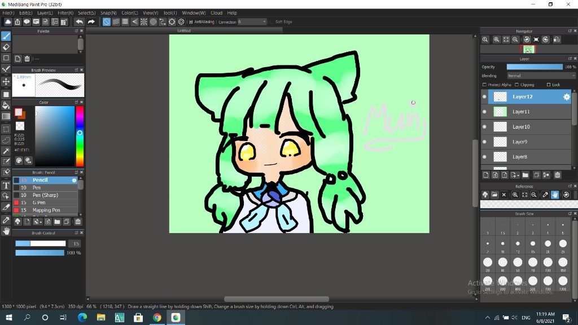Hide Layer9 visibility dot
This screenshot has height=325, width=578.
[484, 142]
